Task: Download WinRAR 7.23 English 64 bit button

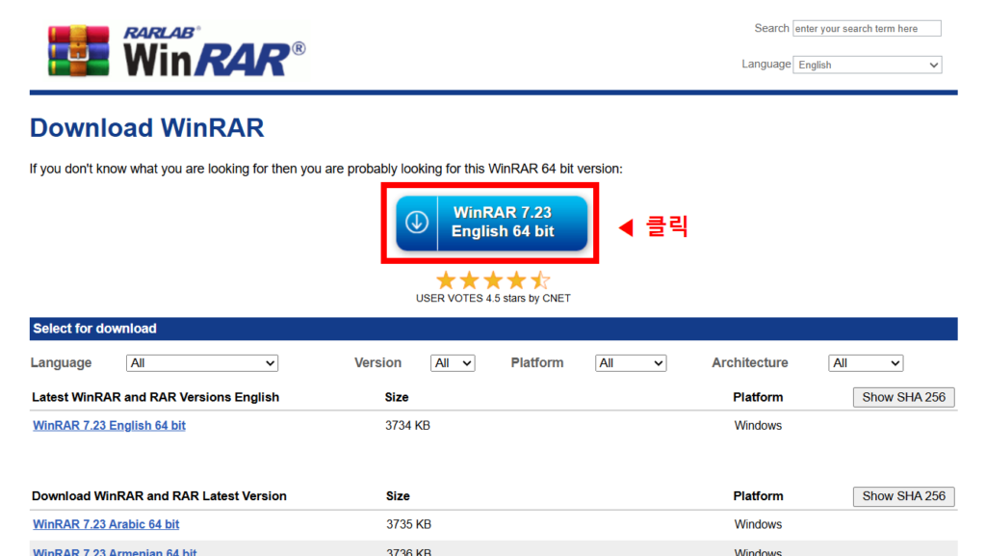Action: pos(491,223)
